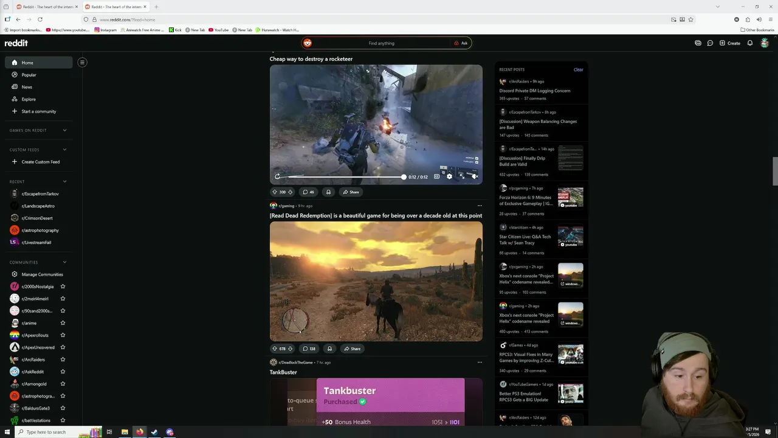Open the 138 comments on Red Dead post
Screen dimensions: 778x438
pyautogui.click(x=309, y=349)
